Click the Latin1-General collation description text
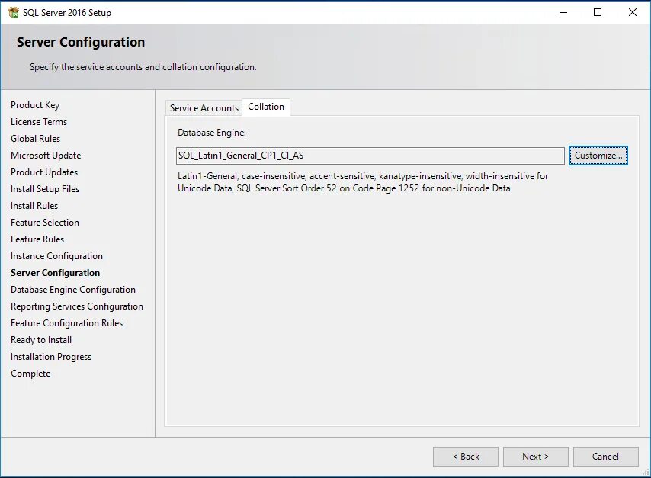The width and height of the screenshot is (651, 478). 363,182
